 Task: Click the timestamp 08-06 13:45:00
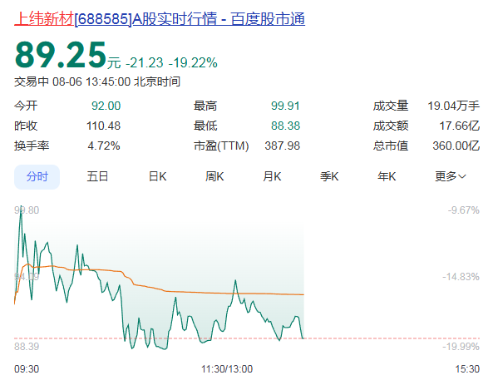91,81
